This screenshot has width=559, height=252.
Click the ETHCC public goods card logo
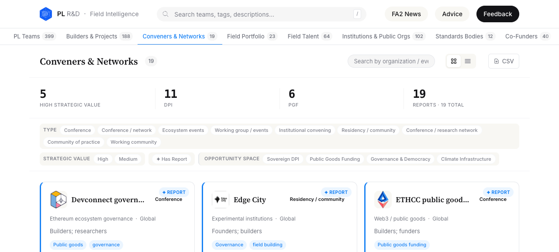[x=383, y=200]
